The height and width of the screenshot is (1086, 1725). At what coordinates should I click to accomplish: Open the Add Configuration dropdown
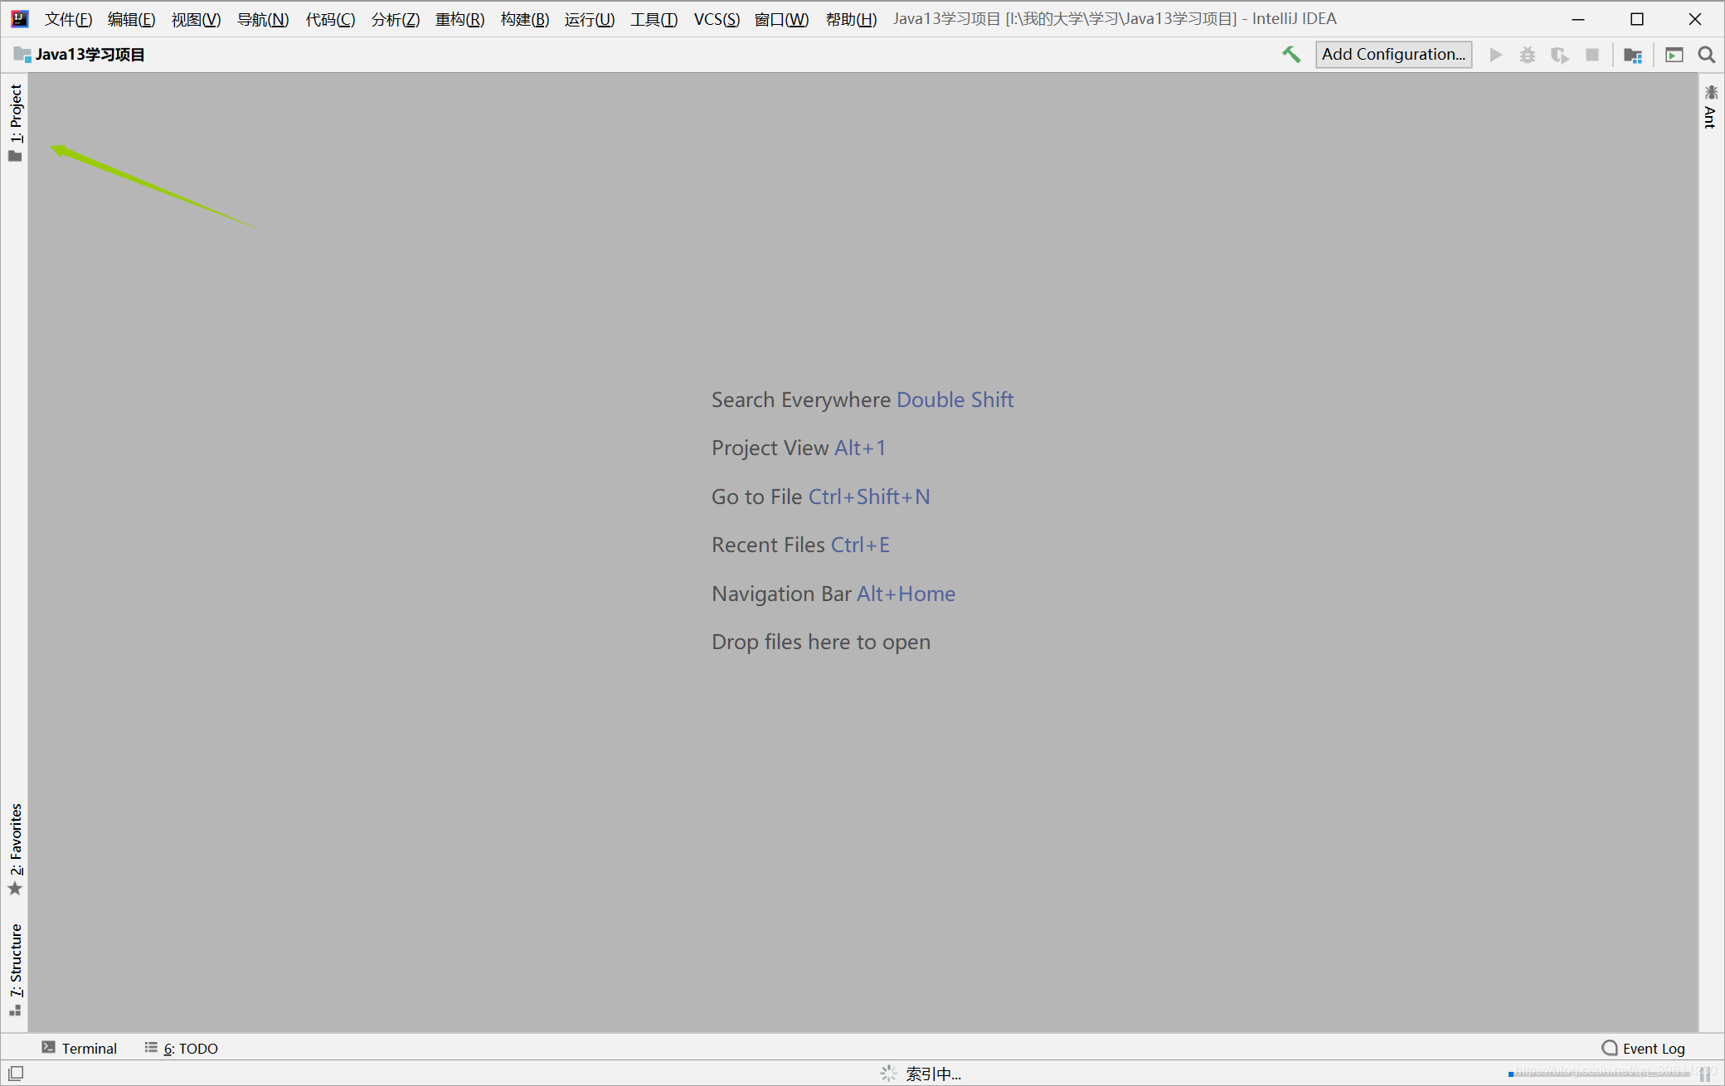[1392, 55]
